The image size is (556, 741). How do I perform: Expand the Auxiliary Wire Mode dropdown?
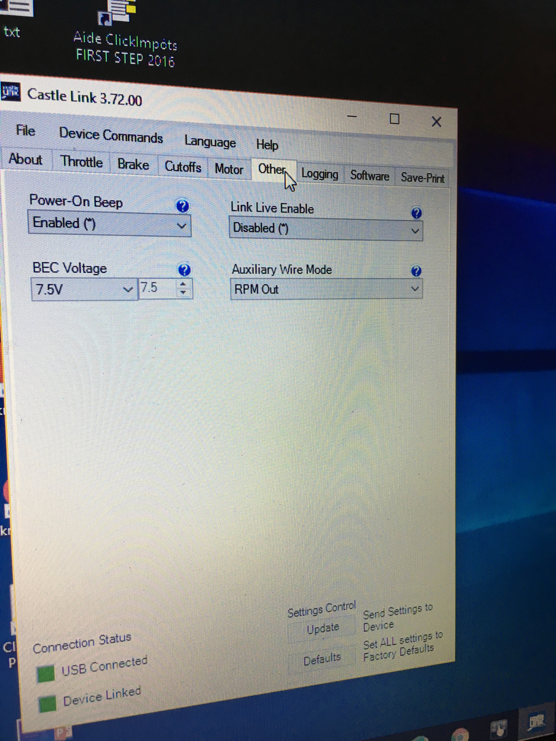[x=415, y=289]
